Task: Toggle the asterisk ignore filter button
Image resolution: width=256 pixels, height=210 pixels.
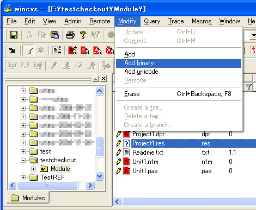Action: pyautogui.click(x=41, y=50)
